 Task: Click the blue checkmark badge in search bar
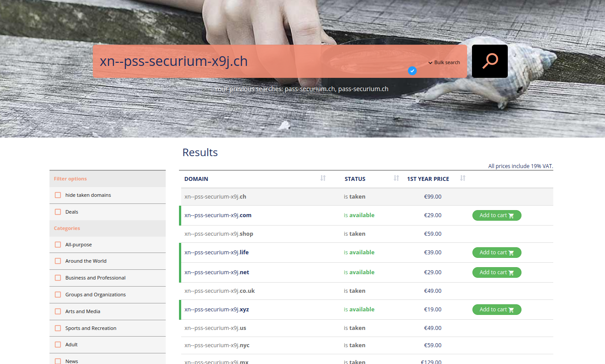(x=412, y=70)
